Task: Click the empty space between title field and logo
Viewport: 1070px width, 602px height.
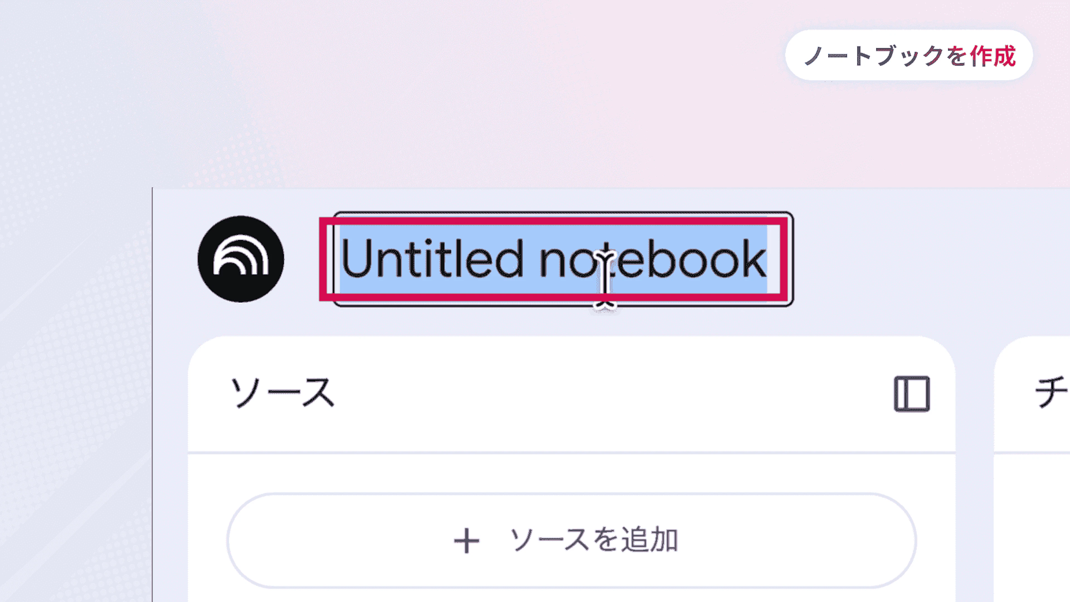Action: pos(308,259)
